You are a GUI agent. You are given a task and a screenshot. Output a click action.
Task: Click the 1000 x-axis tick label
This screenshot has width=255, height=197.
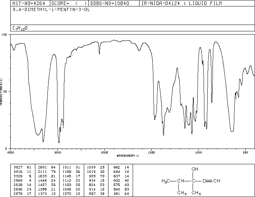tap(198, 152)
